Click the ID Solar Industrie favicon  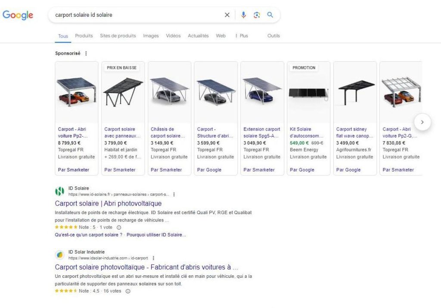coord(59,255)
